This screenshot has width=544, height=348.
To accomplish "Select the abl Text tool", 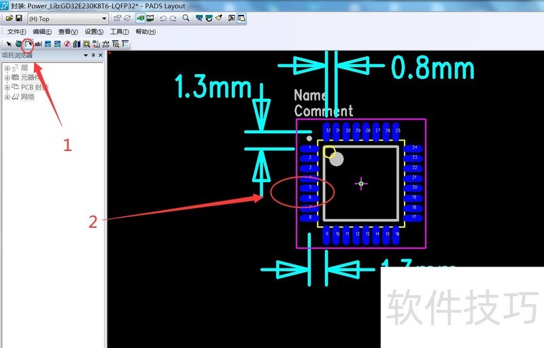I will click(x=38, y=43).
